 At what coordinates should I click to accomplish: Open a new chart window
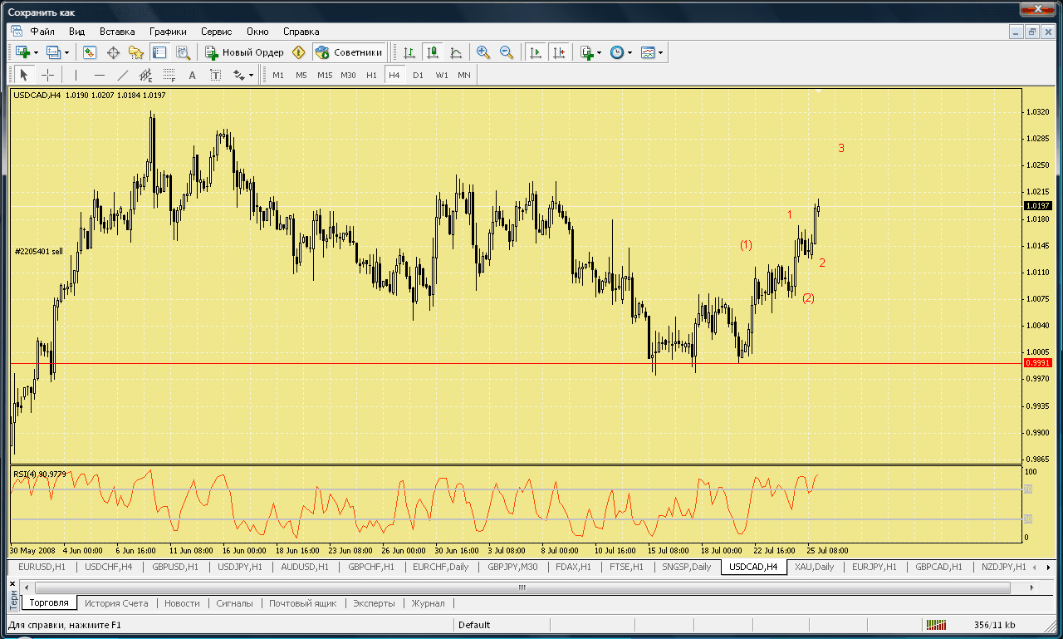22,52
